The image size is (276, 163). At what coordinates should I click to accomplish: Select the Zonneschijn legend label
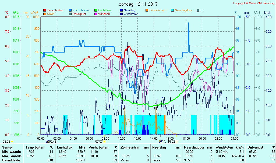point(157,10)
